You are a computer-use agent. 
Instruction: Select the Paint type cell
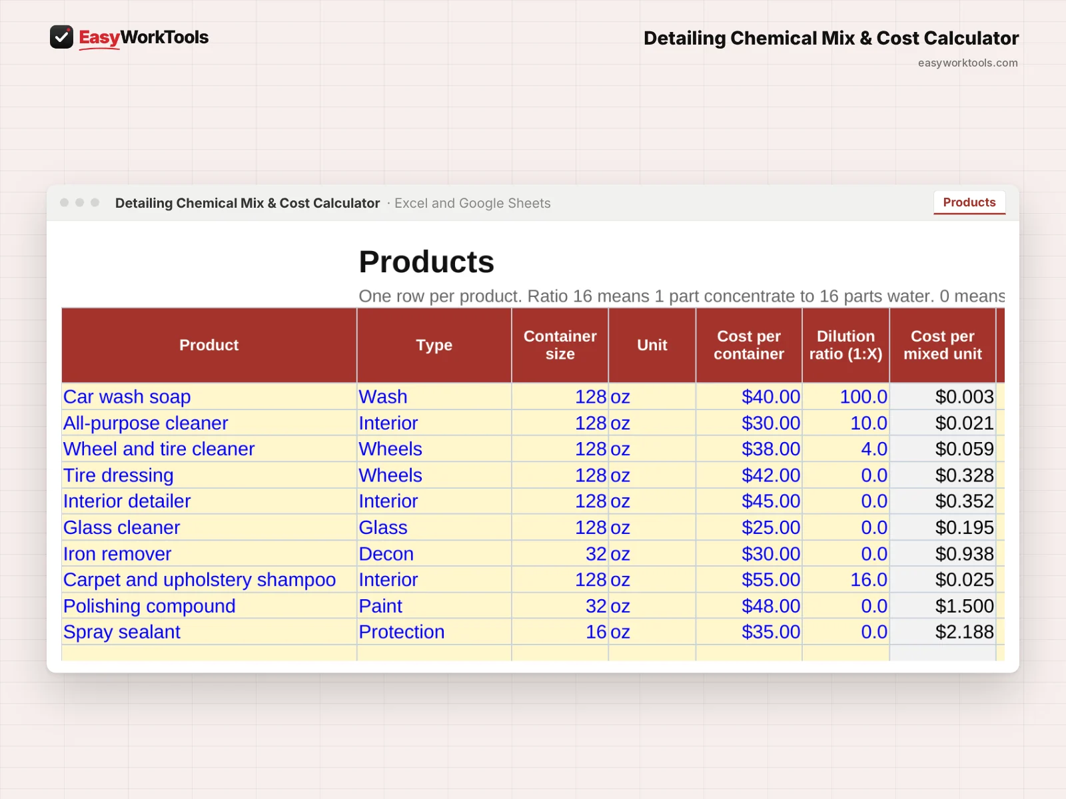coord(434,606)
